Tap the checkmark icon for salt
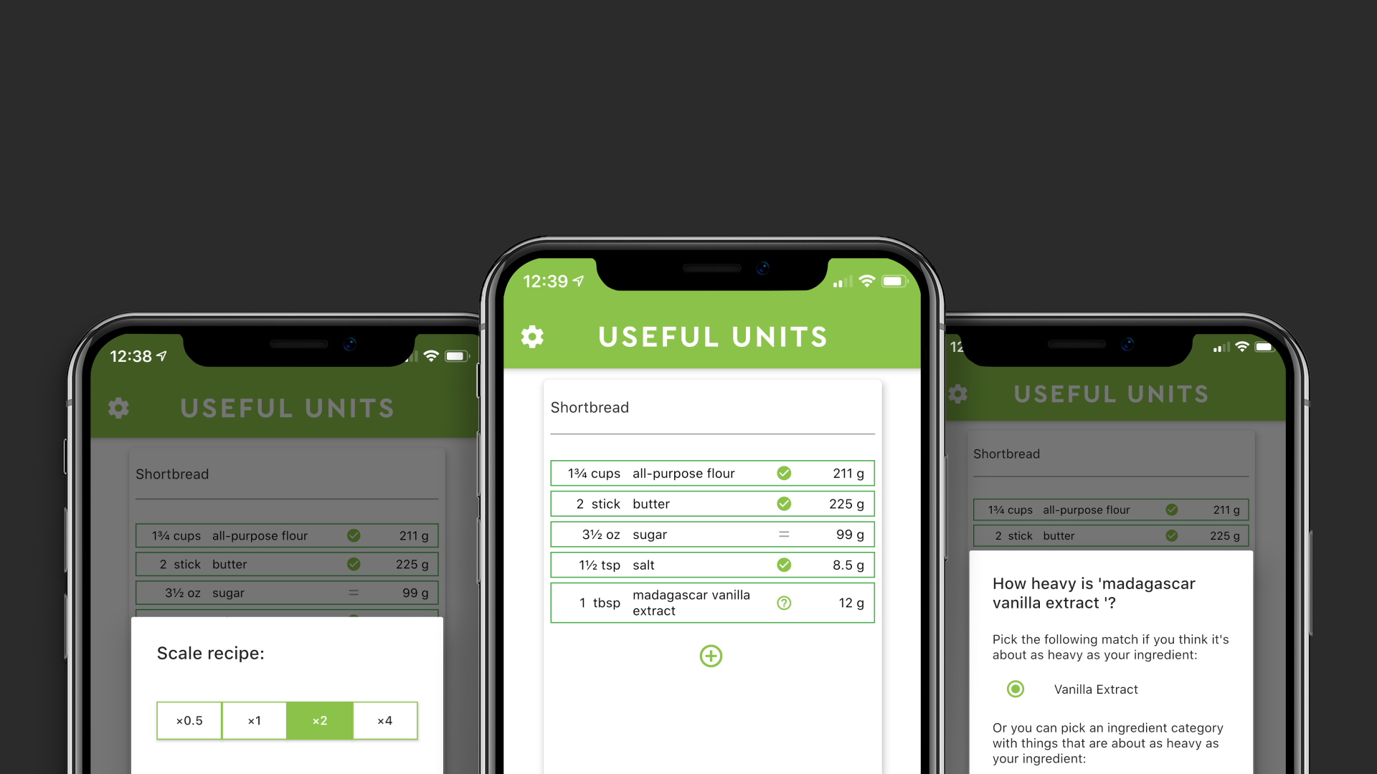The image size is (1377, 774). (x=783, y=566)
